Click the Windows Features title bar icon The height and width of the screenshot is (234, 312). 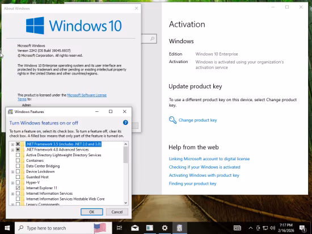tap(10, 112)
